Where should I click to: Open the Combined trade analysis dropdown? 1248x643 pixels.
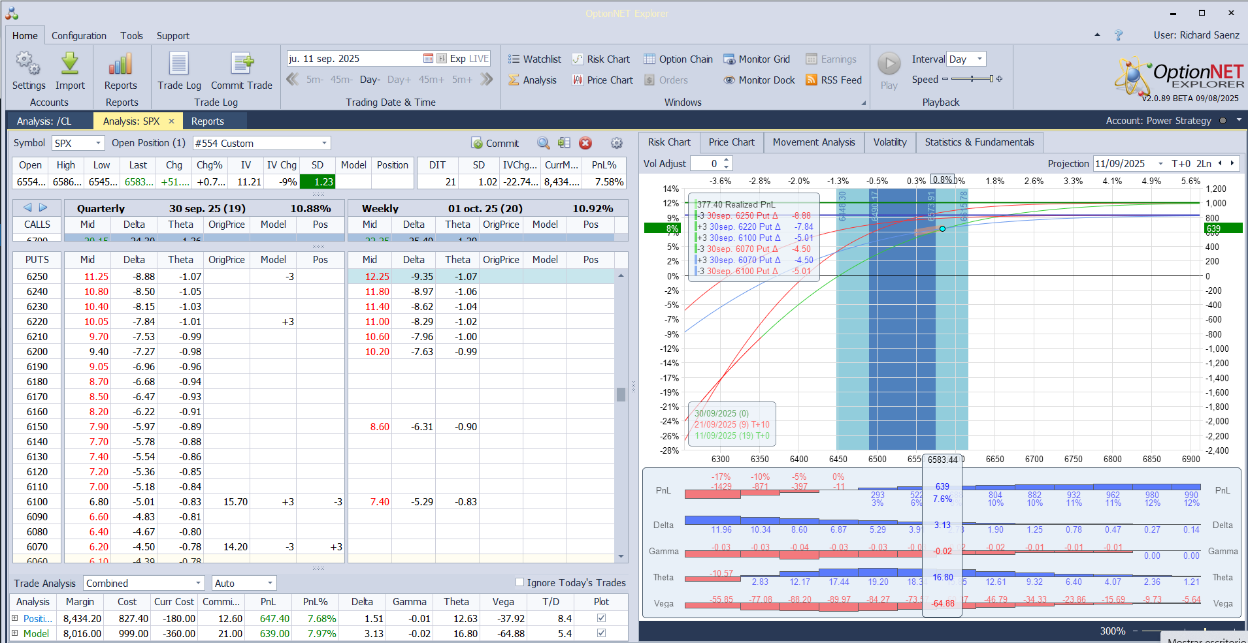[199, 583]
